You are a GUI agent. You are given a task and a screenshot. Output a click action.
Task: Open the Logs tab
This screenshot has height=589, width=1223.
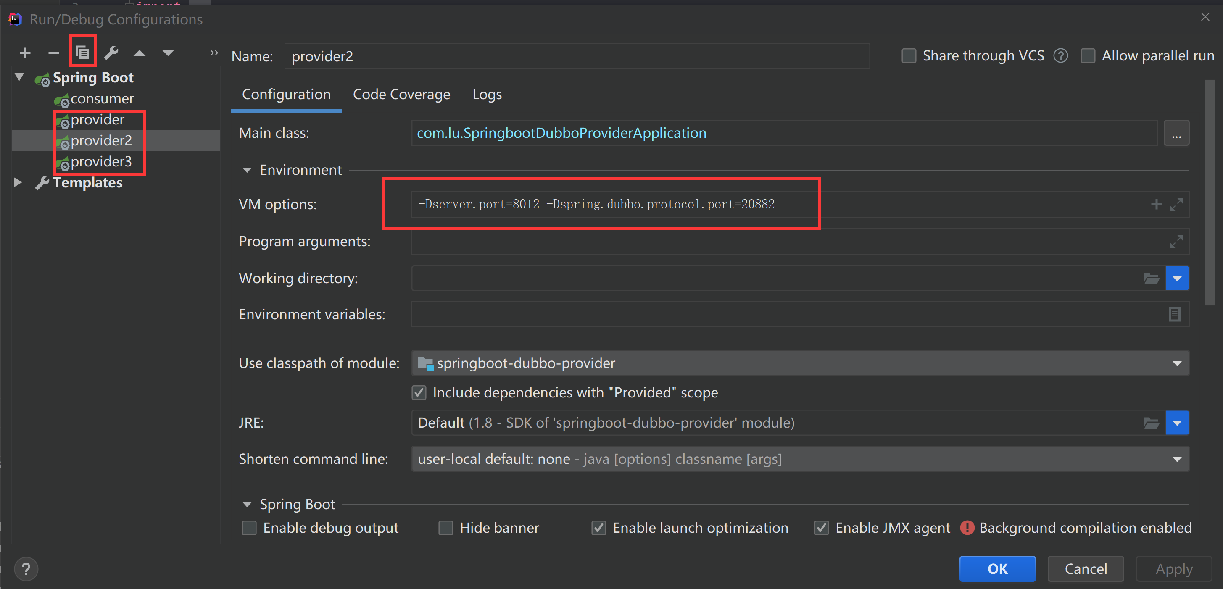point(487,95)
